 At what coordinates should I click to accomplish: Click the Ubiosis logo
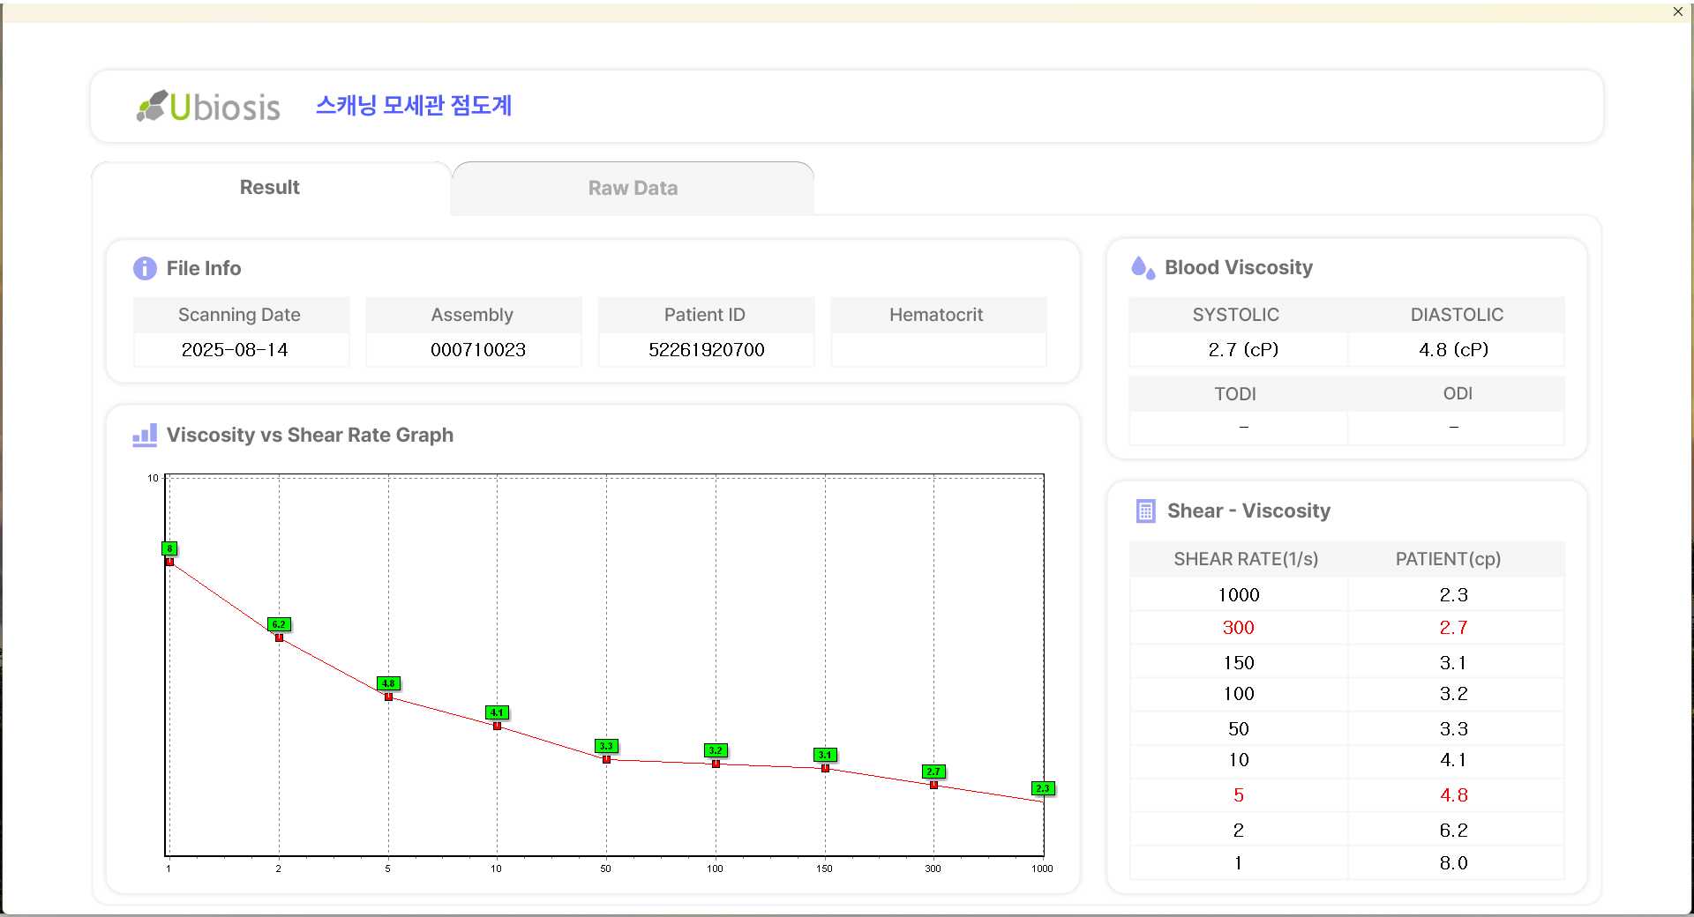click(x=209, y=107)
